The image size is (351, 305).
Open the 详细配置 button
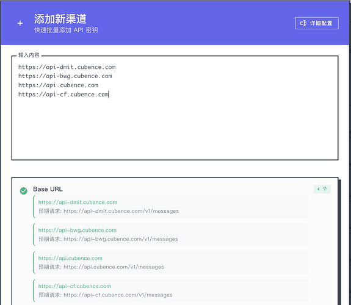click(x=317, y=23)
